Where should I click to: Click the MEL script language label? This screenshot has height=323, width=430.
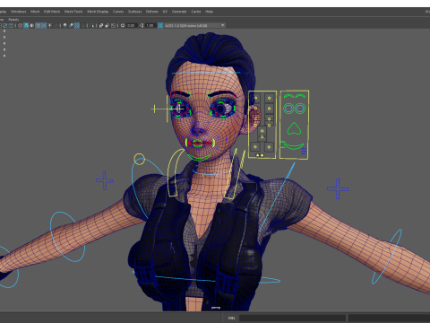pos(231,318)
